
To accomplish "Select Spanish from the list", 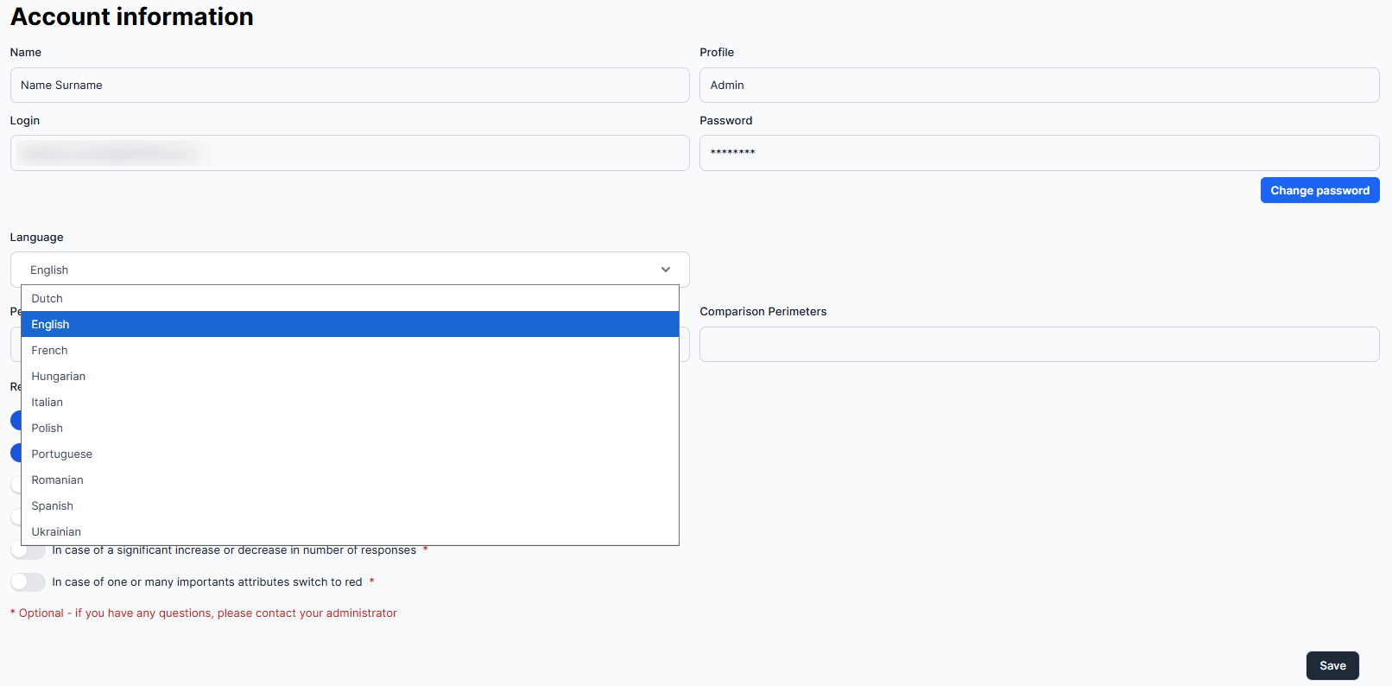I will coord(52,506).
